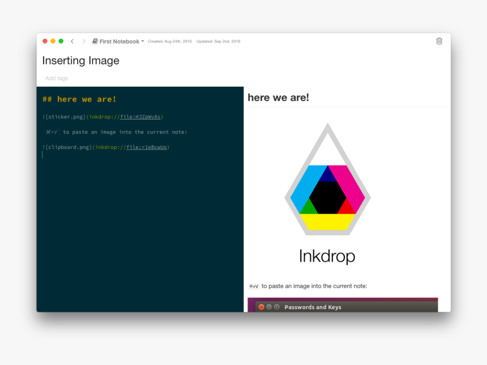
Task: Click the ![sticker.png] text in editor
Action: pyautogui.click(x=64, y=117)
